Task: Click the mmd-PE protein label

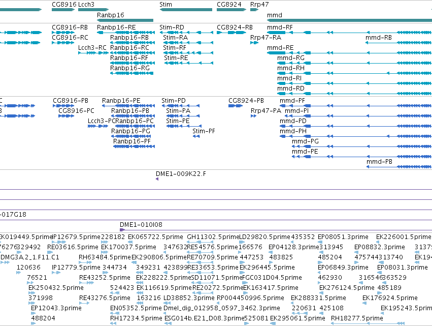Action: coord(305,152)
